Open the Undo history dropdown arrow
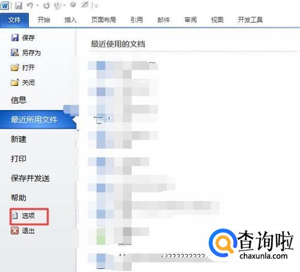Screen dimensions: 300x272 (37, 6)
